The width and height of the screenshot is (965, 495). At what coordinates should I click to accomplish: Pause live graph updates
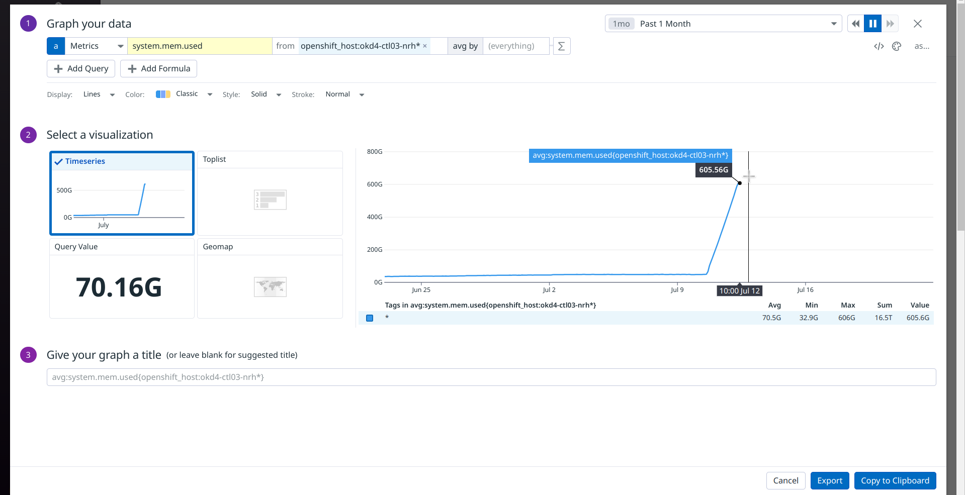pos(872,23)
